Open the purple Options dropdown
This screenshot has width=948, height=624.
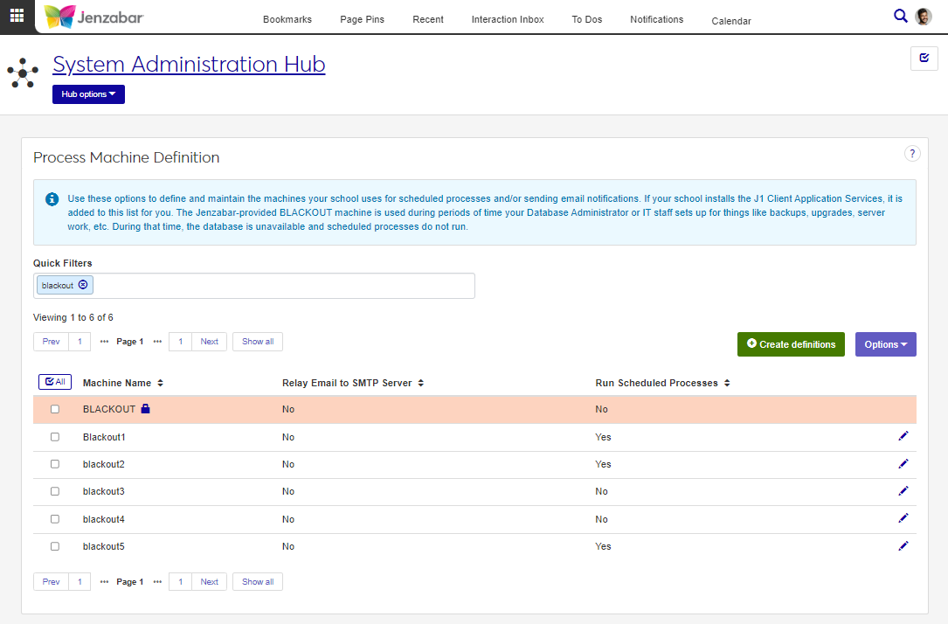tap(885, 344)
